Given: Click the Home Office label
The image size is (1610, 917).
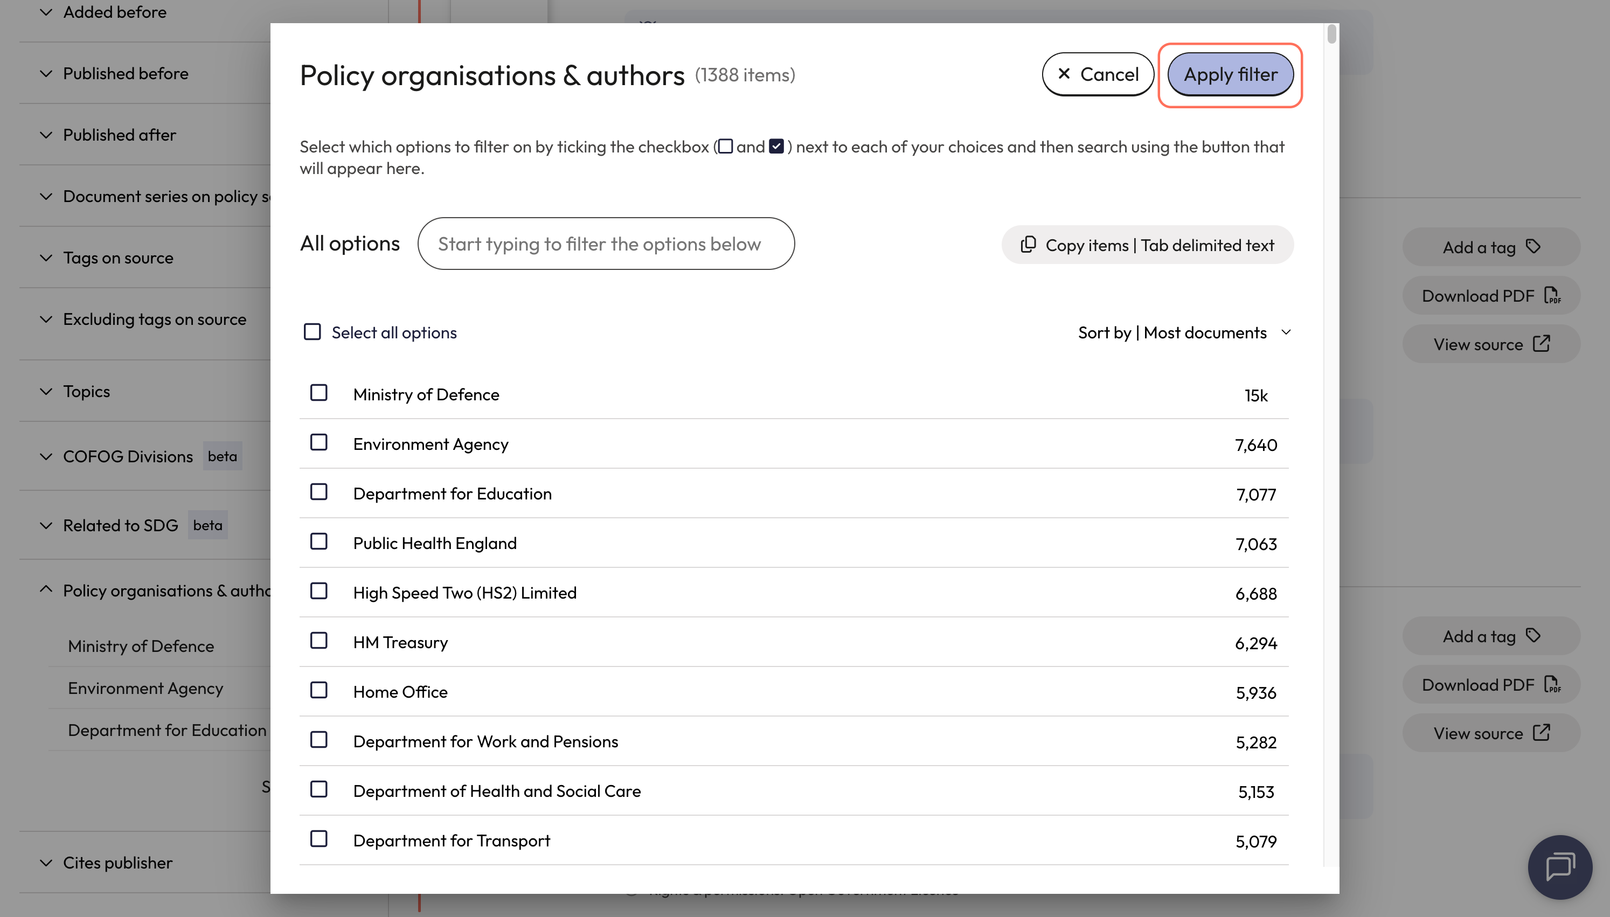Looking at the screenshot, I should [x=400, y=692].
